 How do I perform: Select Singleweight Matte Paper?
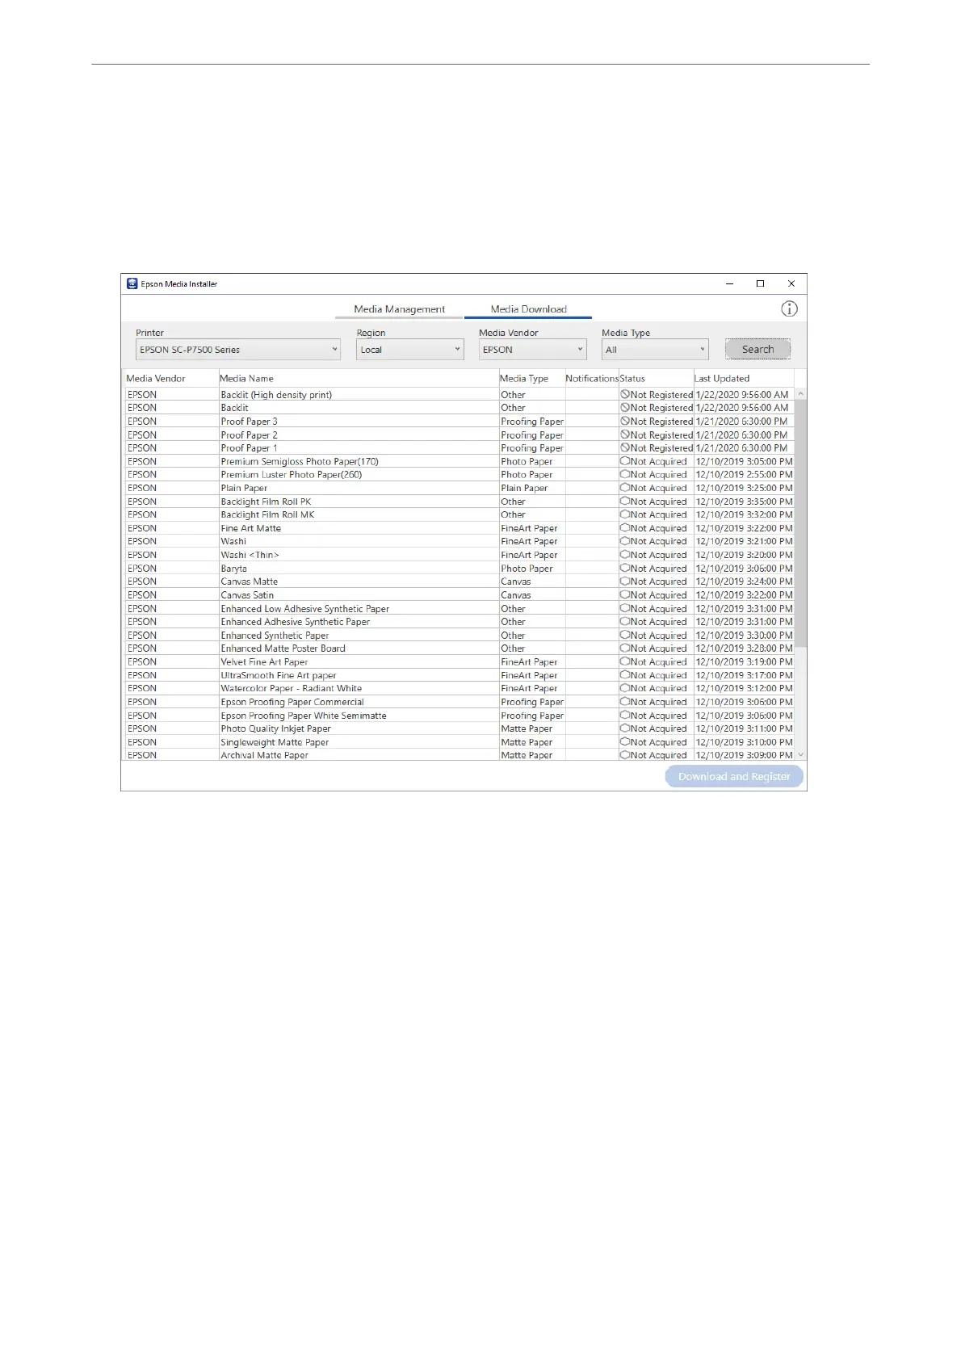pyautogui.click(x=275, y=742)
